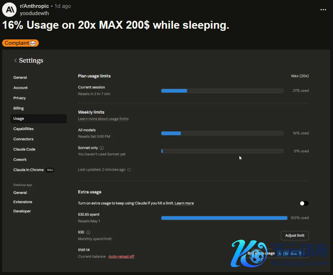The image size is (333, 275).
Task: Open the r/Anthropic subreddit name link
Action: pyautogui.click(x=34, y=6)
